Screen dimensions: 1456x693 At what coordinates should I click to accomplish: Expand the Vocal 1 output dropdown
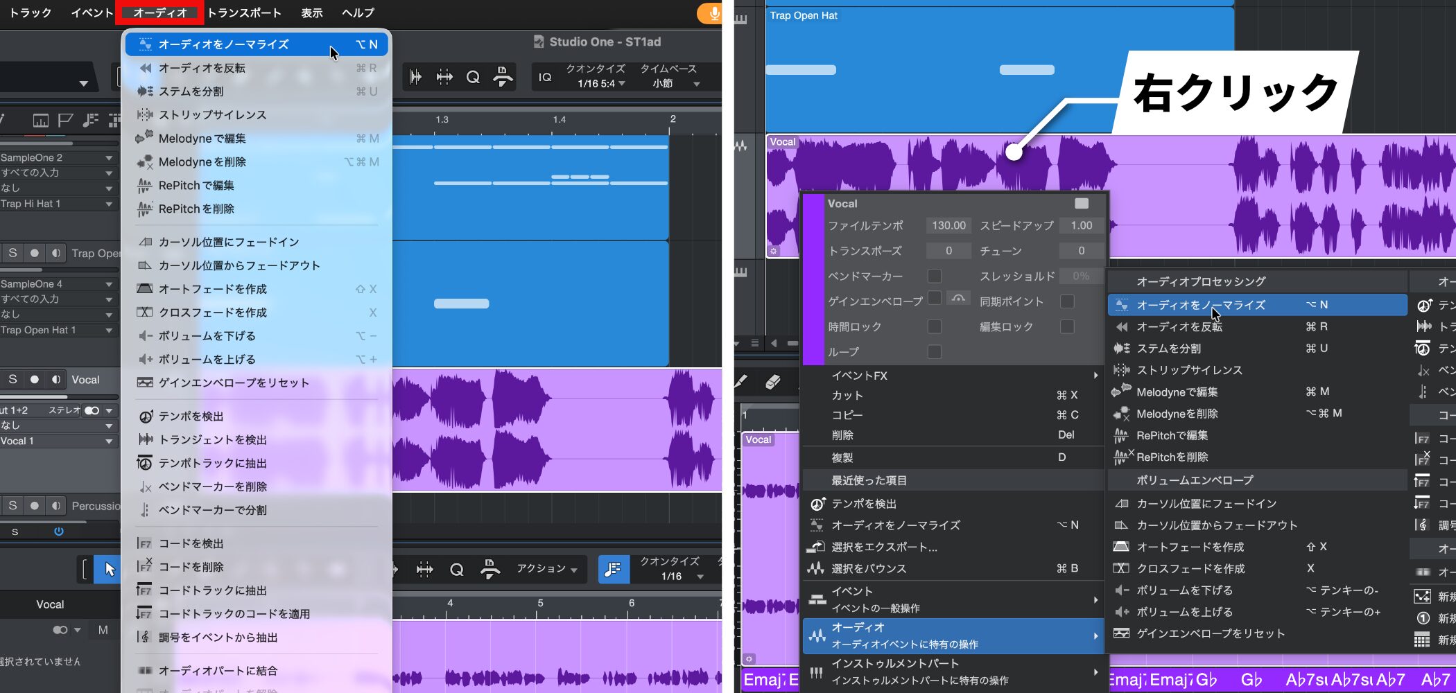109,441
